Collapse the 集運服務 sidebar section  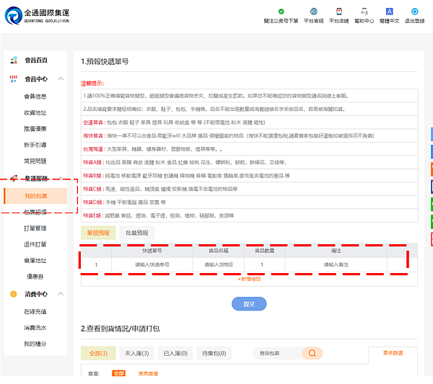(x=61, y=179)
